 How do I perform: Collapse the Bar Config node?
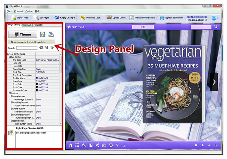click(x=10, y=57)
